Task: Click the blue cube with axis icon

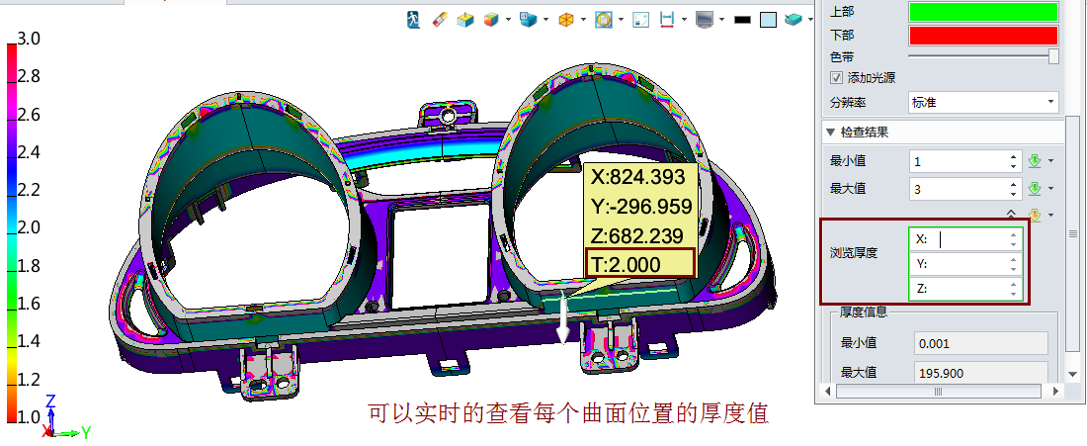Action: pyautogui.click(x=465, y=19)
